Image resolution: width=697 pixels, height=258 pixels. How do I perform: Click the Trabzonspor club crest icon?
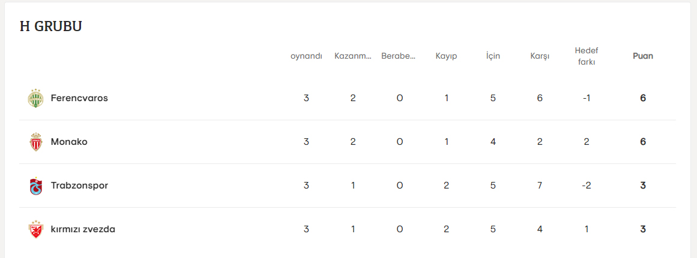pos(36,186)
